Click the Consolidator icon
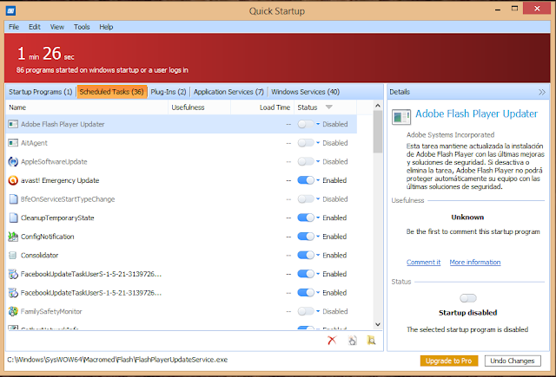Viewport: 556px width, 377px height. (13, 255)
